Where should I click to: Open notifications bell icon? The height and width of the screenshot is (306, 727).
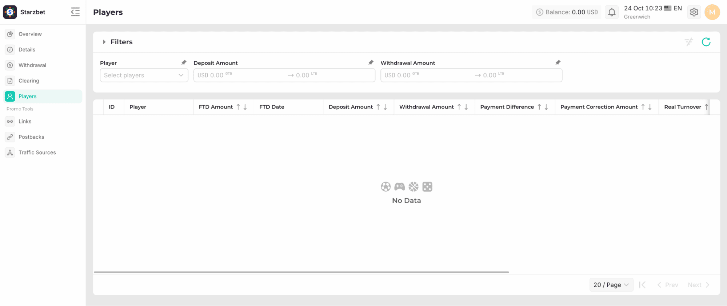pyautogui.click(x=612, y=12)
